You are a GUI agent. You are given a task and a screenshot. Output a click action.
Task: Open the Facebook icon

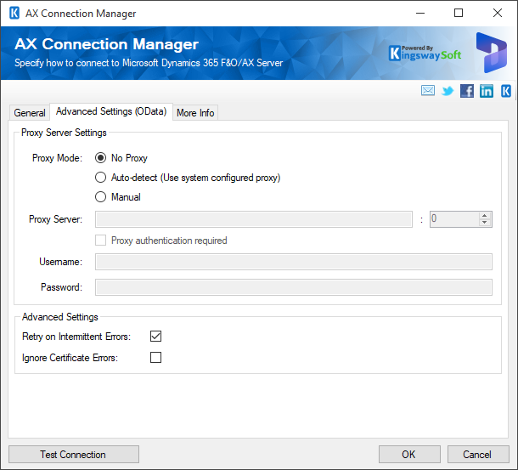coord(467,91)
